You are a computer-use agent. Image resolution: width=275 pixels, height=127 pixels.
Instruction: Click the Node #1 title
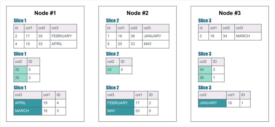[45, 13]
